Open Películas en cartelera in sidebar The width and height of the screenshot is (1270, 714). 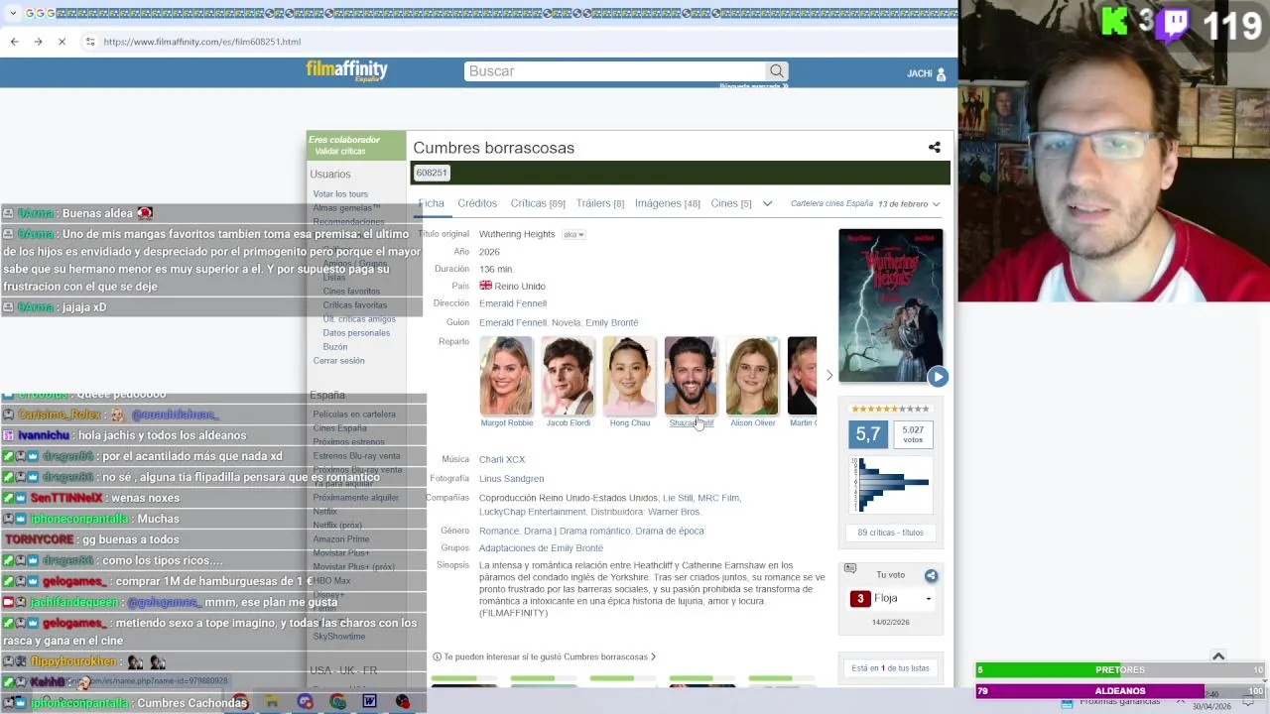tap(354, 415)
